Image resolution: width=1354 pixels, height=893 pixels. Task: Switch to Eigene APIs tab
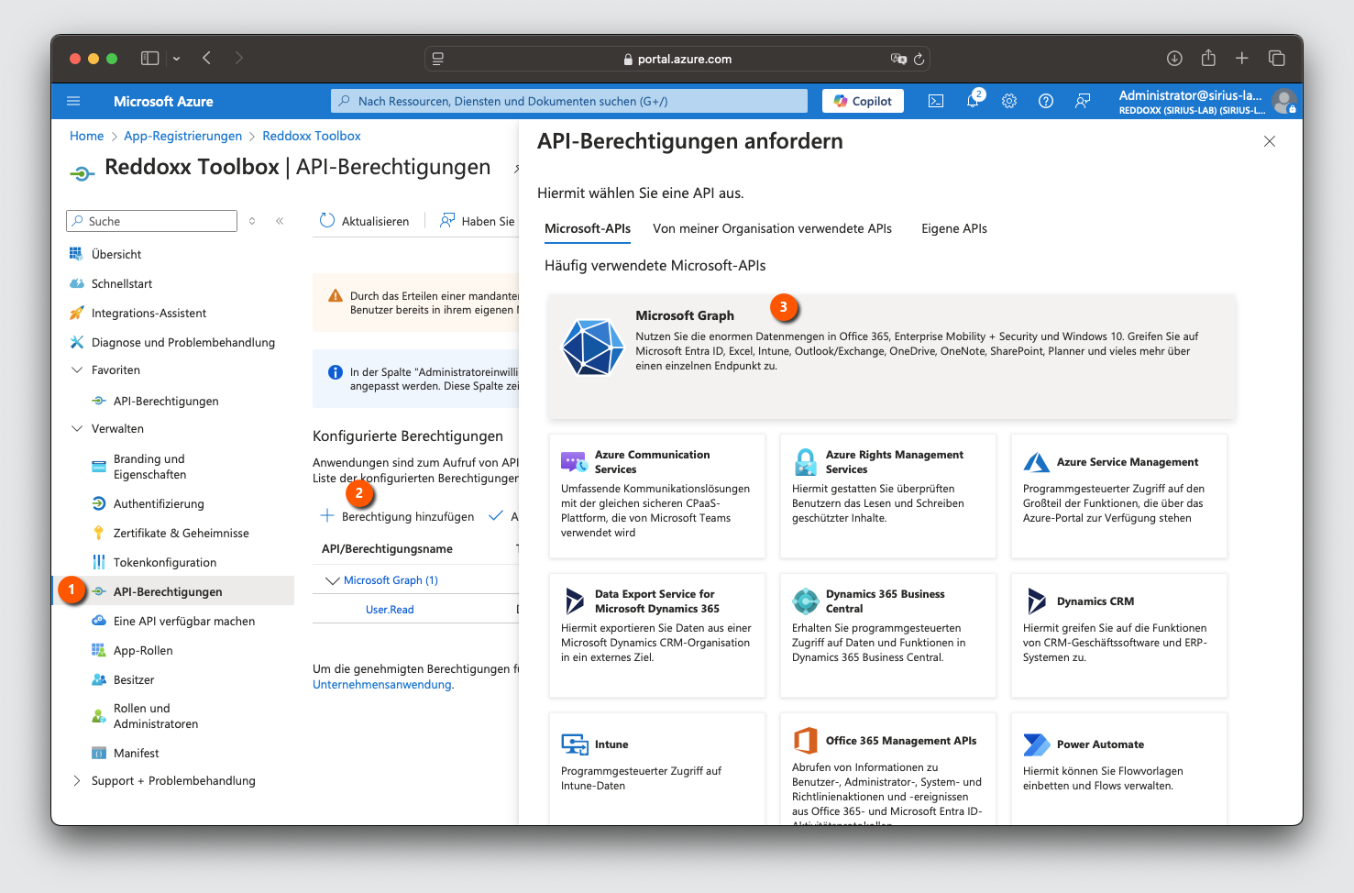(954, 228)
